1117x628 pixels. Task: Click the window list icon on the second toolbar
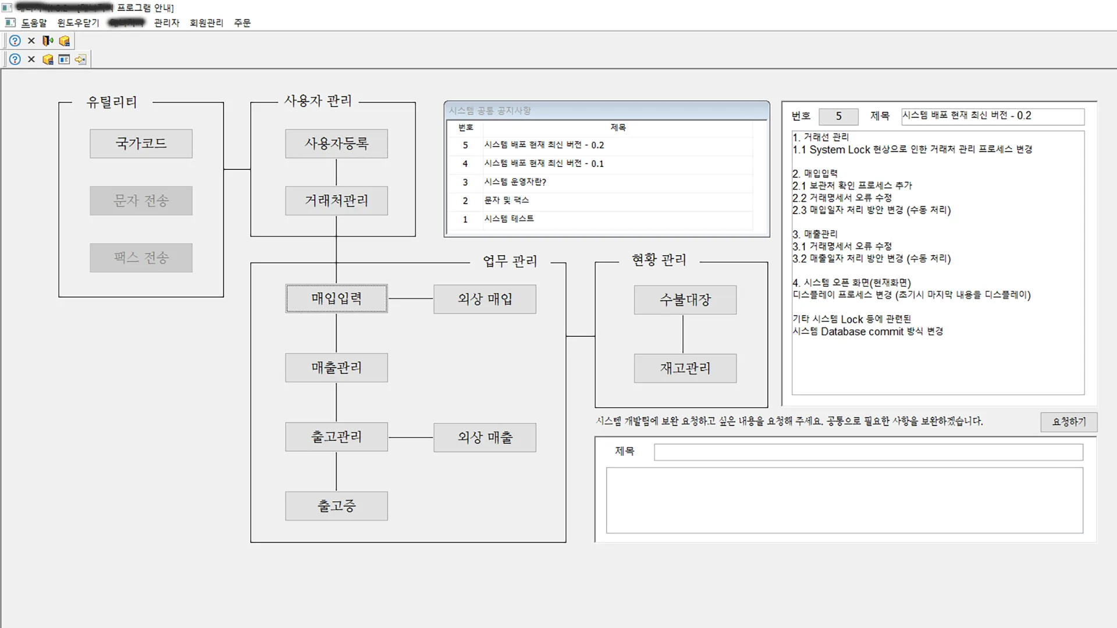[x=65, y=59]
